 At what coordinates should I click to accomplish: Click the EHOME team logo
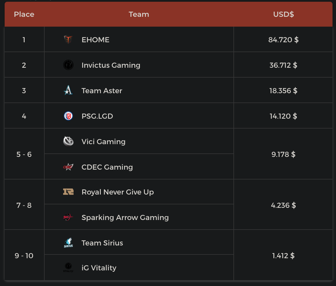click(x=68, y=40)
